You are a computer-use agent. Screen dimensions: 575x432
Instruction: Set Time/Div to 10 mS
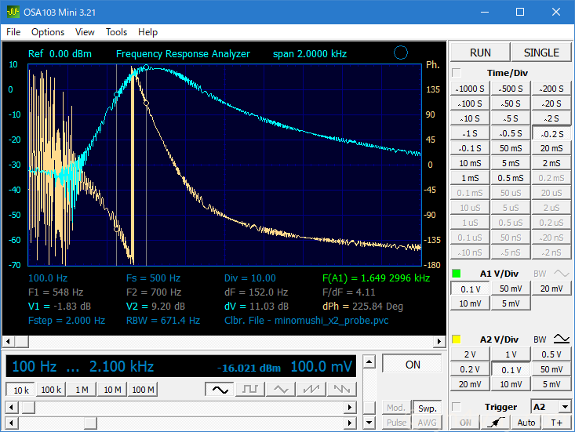(470, 163)
